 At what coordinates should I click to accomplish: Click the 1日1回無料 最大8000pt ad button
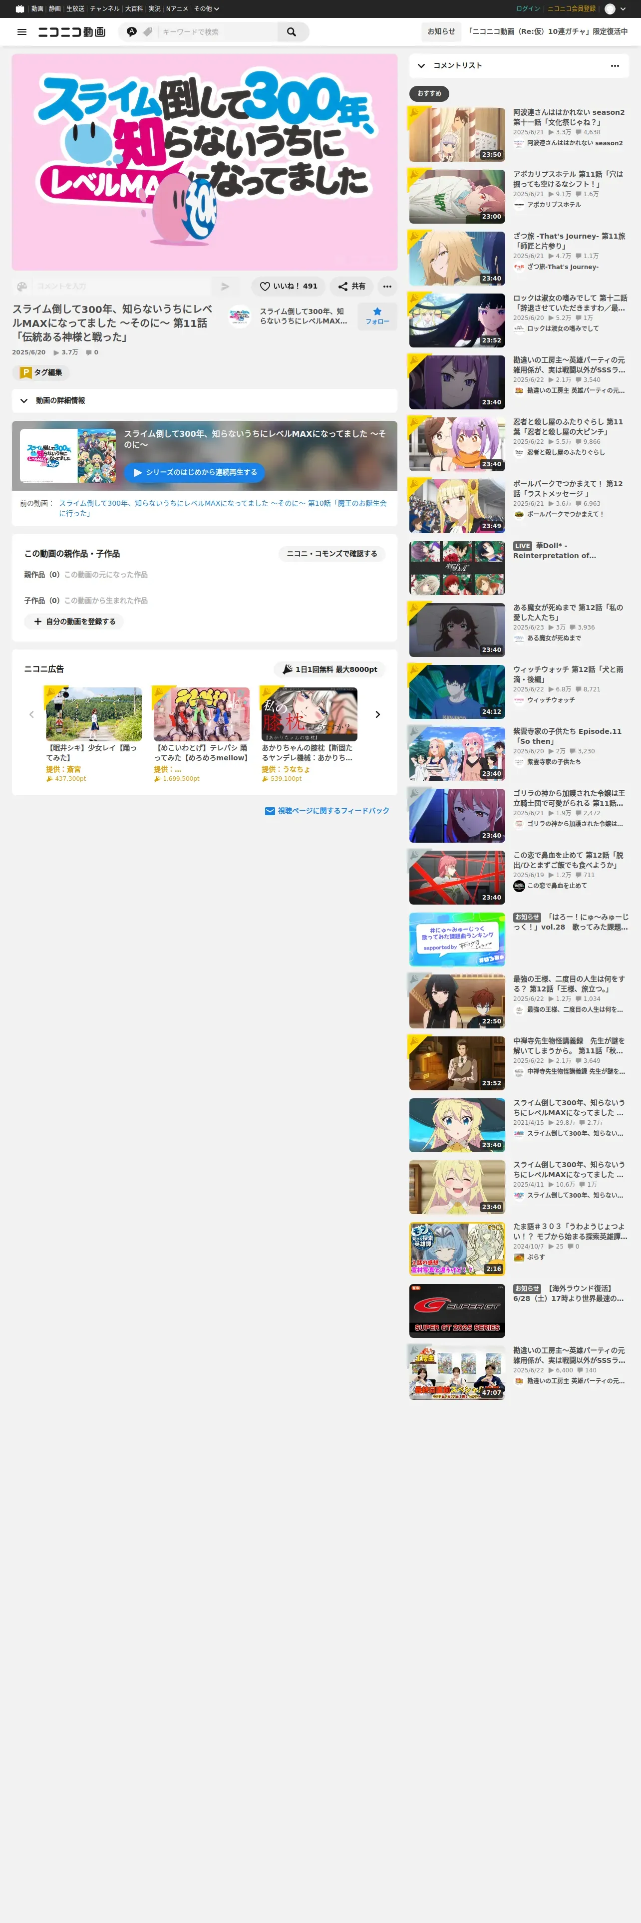(x=330, y=669)
